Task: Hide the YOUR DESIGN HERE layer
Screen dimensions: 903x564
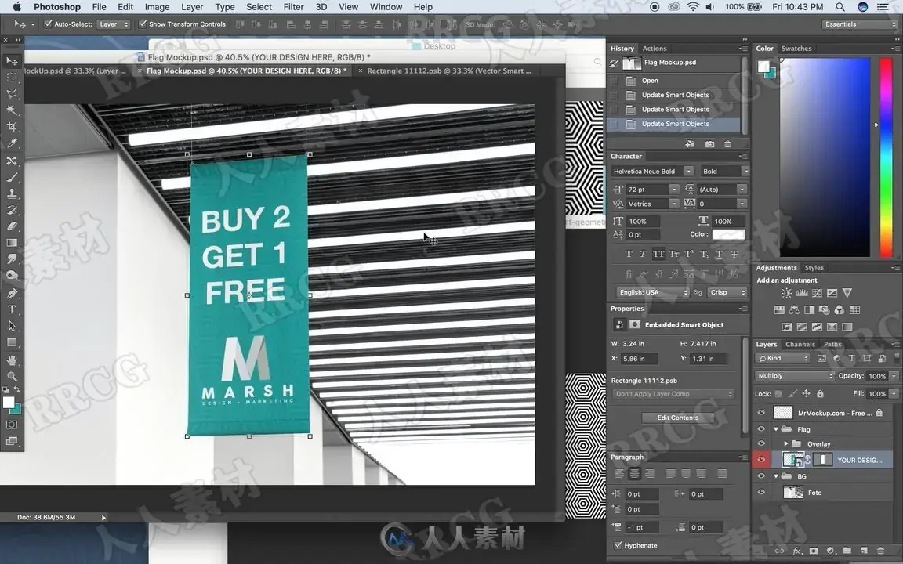Action: [761, 459]
